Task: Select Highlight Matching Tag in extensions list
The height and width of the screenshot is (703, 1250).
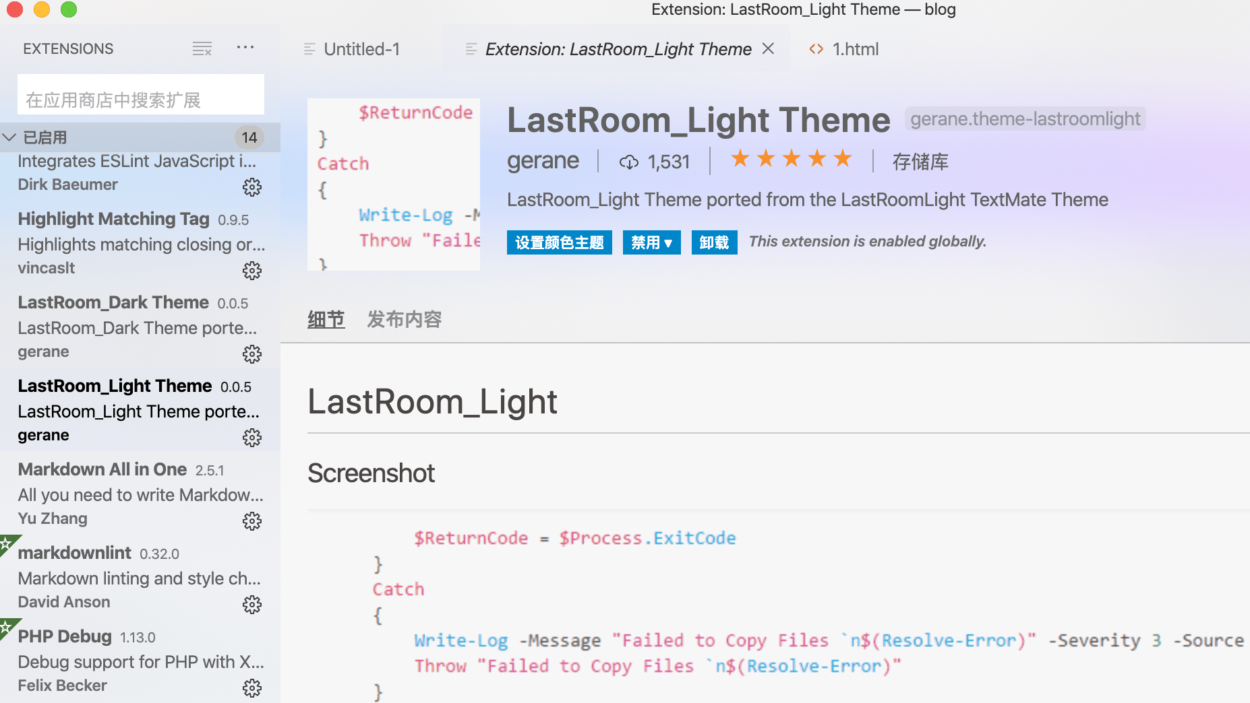Action: pyautogui.click(x=140, y=243)
